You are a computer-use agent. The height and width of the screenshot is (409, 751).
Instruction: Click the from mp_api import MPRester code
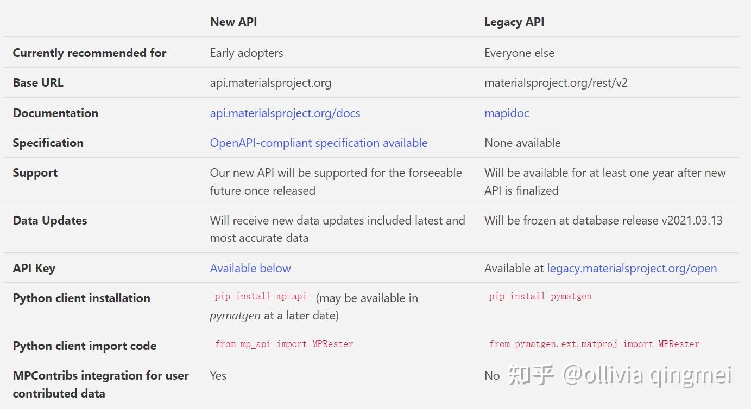point(288,344)
